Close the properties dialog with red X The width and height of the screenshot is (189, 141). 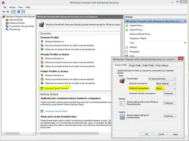[181, 59]
